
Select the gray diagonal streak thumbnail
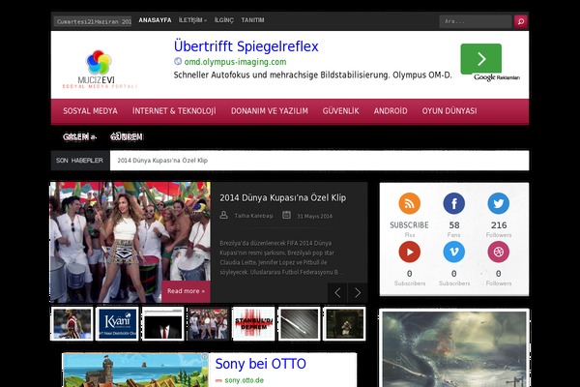point(299,324)
